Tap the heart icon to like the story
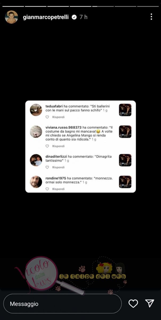The height and width of the screenshot is (320, 161). tap(133, 303)
